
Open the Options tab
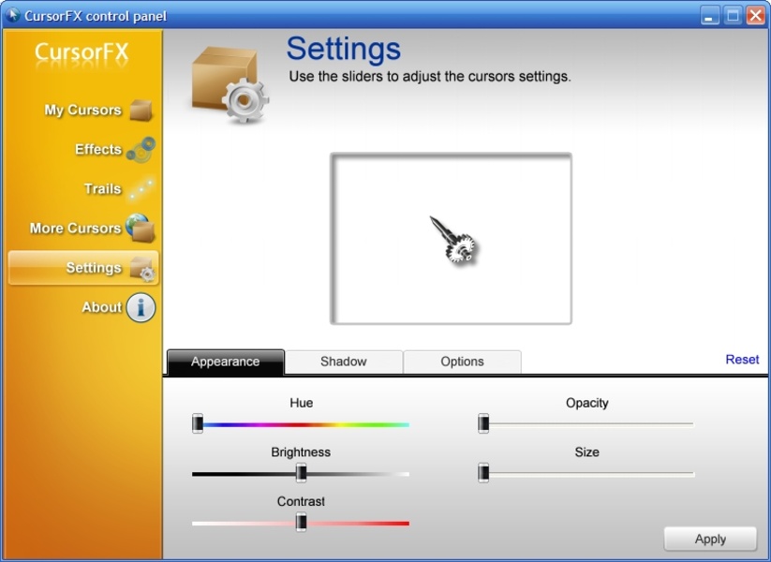pos(462,362)
